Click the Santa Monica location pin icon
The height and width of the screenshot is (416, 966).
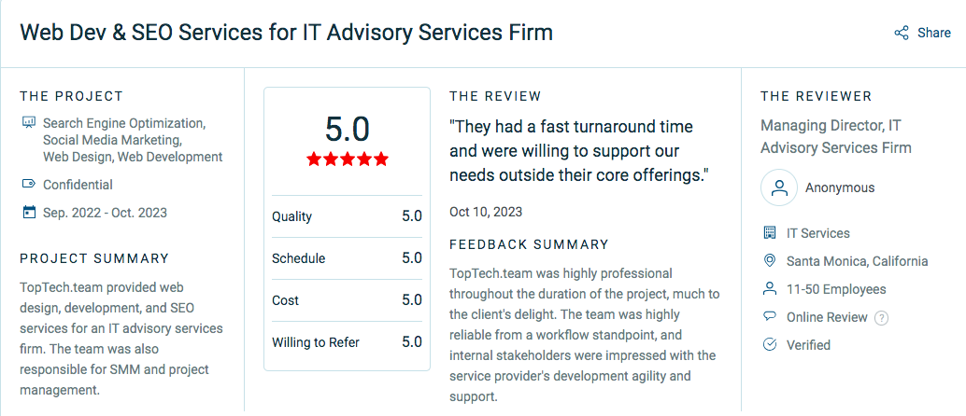click(x=769, y=261)
